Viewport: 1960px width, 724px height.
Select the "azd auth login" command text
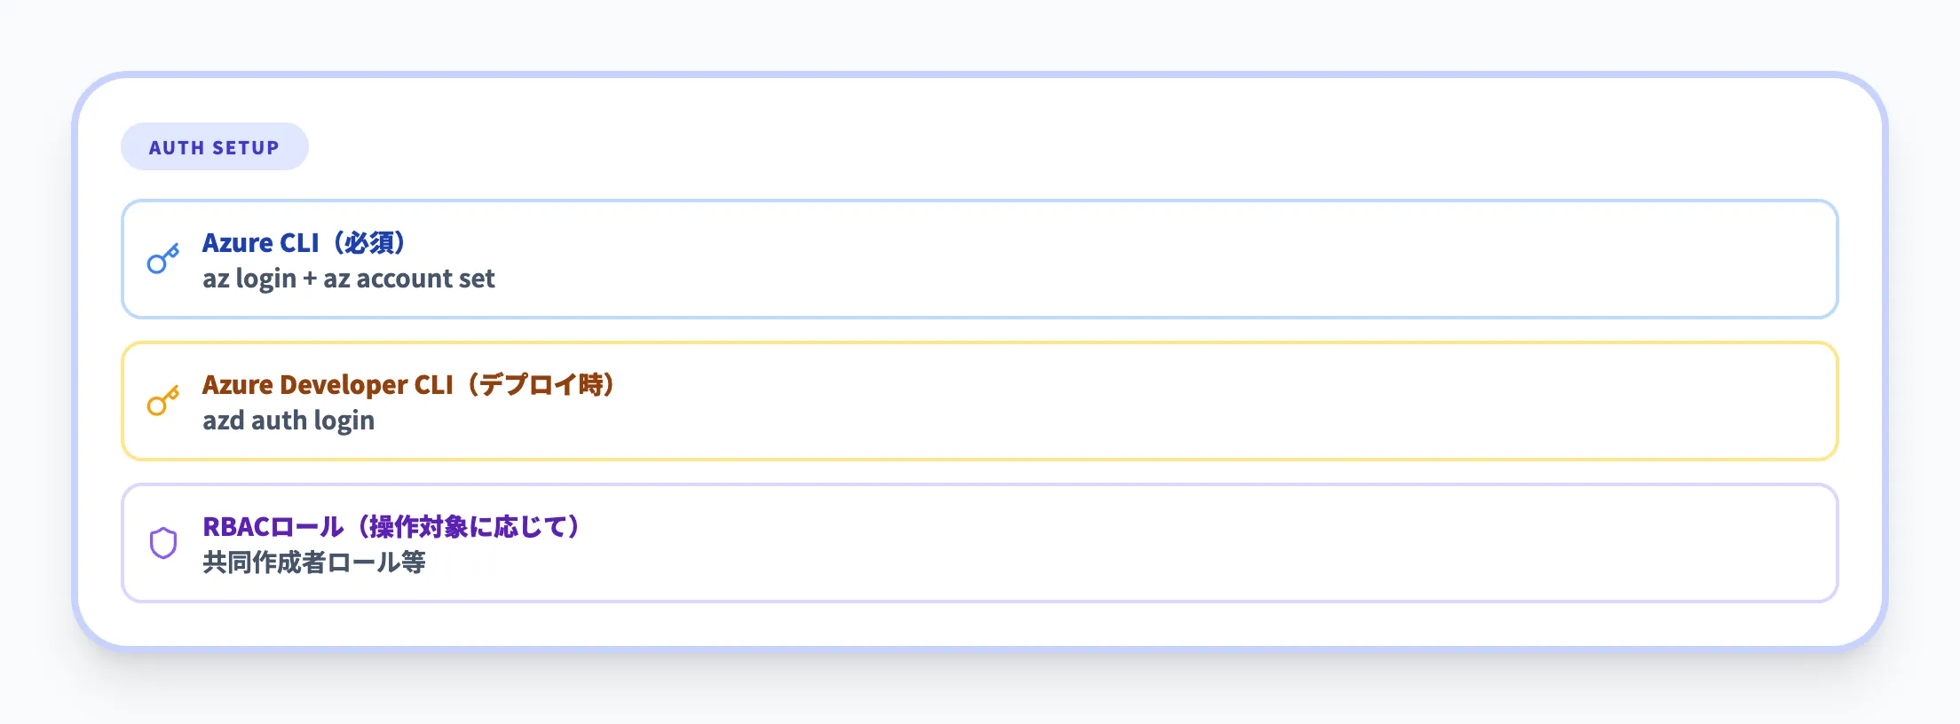tap(288, 421)
